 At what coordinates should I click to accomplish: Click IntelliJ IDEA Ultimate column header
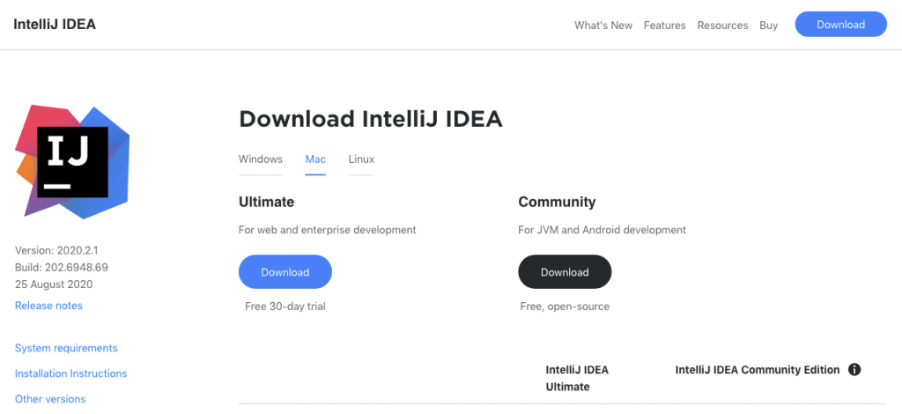point(577,379)
